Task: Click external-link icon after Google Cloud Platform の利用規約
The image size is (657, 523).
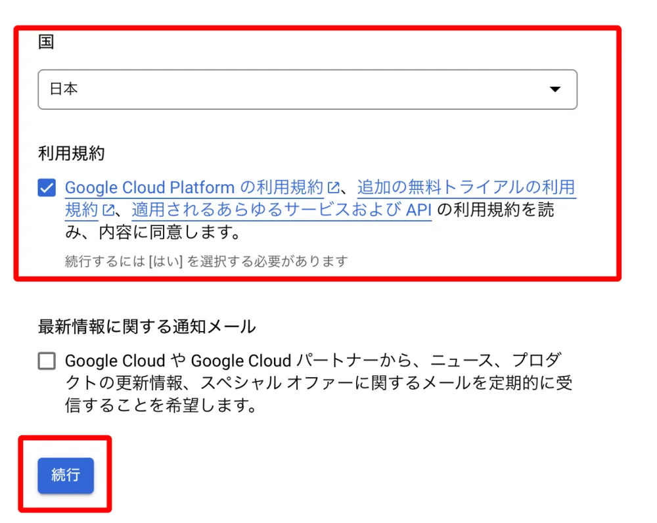Action: click(x=333, y=188)
